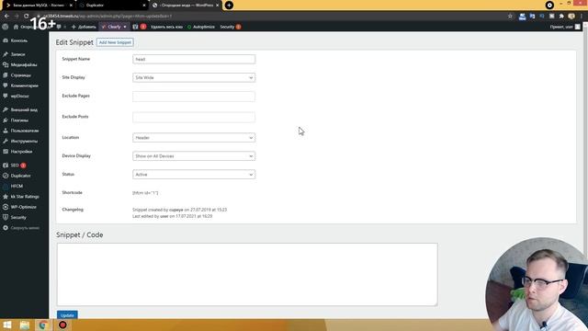Open the Записи sidebar item
This screenshot has height=331, width=588.
click(x=17, y=54)
